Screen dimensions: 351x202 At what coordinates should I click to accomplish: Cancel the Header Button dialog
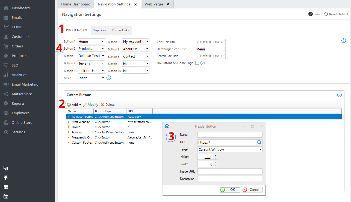[252, 190]
